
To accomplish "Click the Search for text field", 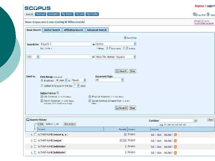I will (66, 44).
